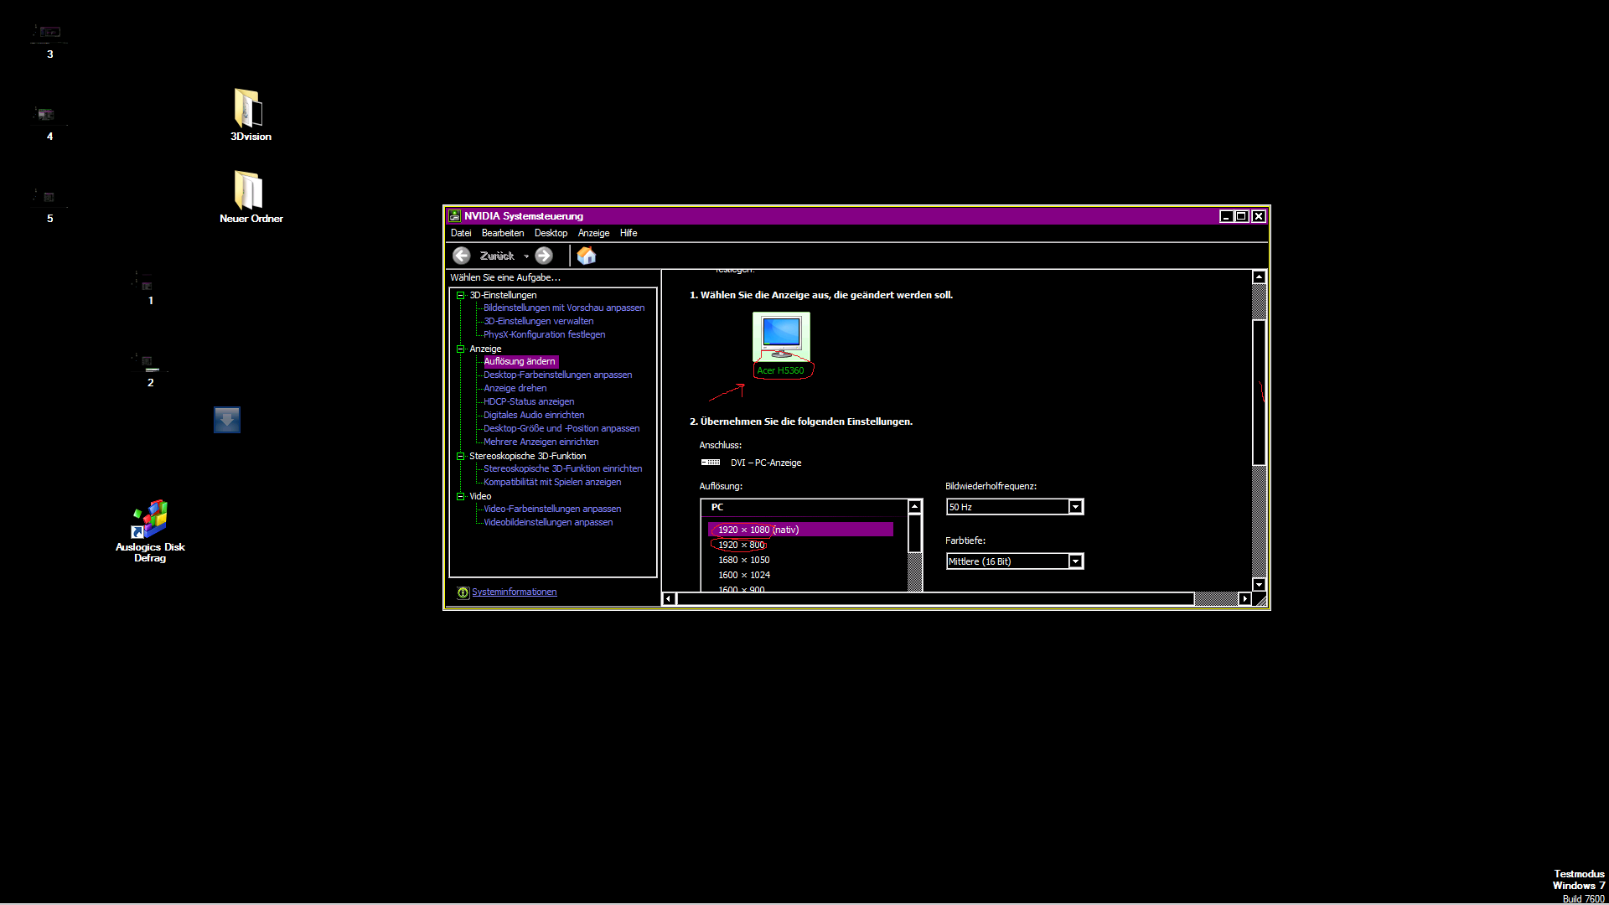Open Videobildeinstellungen anpassen task
Screen dimensions: 1609x905
(x=548, y=523)
